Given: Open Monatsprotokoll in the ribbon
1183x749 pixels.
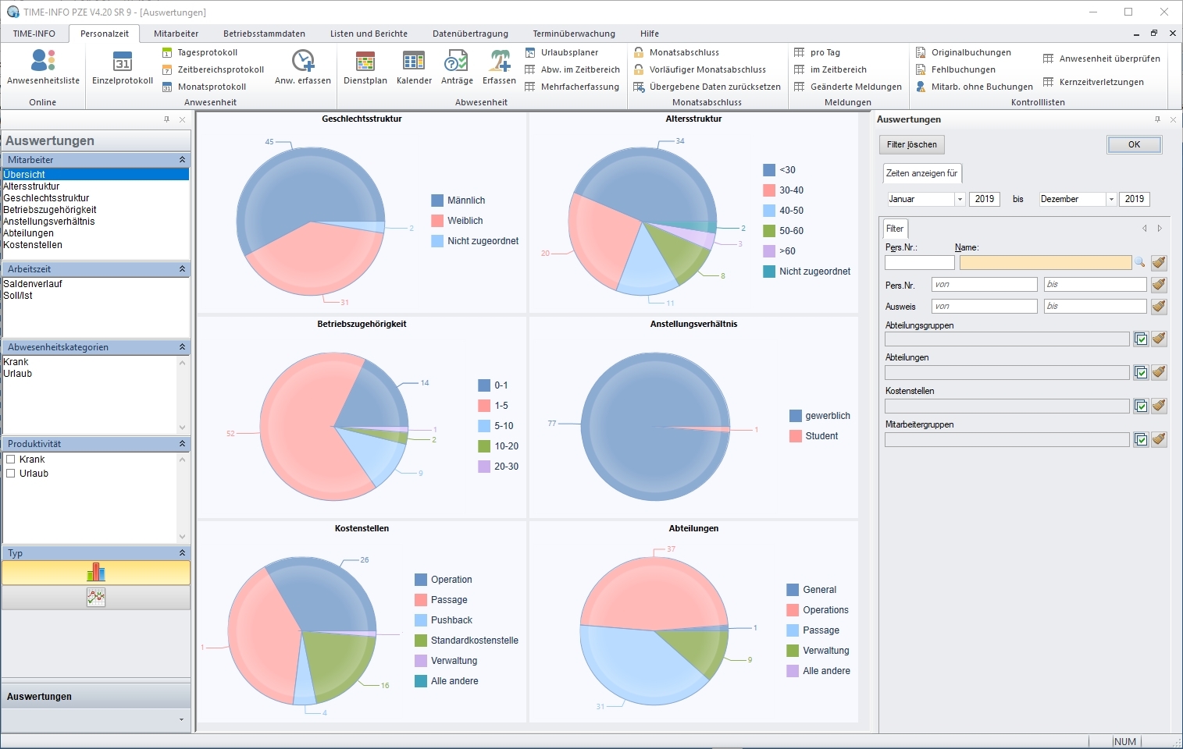Looking at the screenshot, I should click(x=204, y=87).
